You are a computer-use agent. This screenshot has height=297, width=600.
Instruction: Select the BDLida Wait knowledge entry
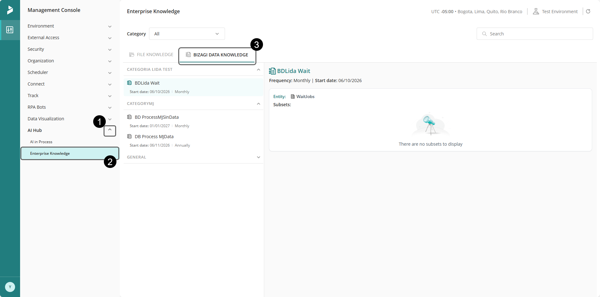(x=193, y=87)
